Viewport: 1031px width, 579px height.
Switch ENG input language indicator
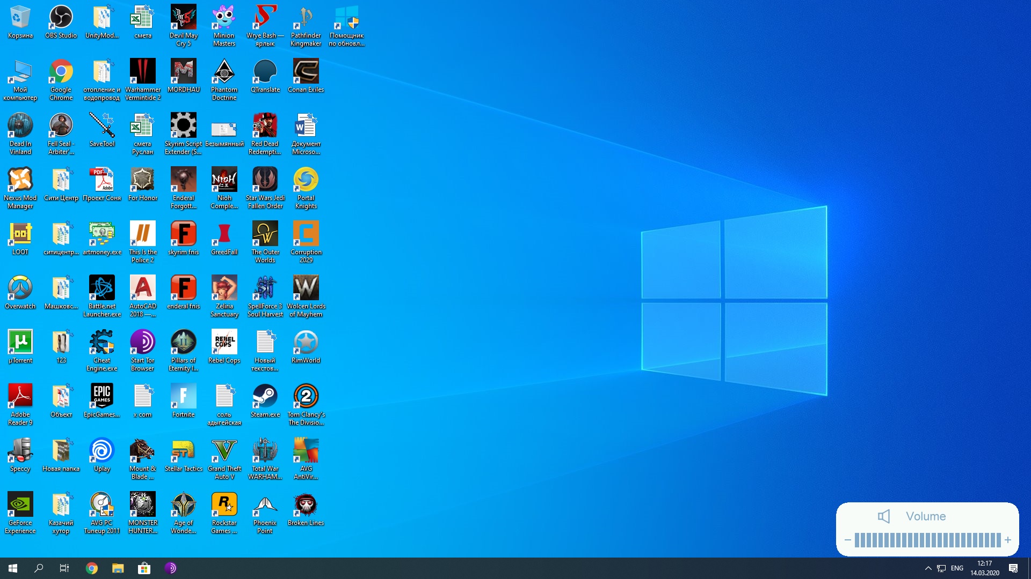[x=957, y=568]
